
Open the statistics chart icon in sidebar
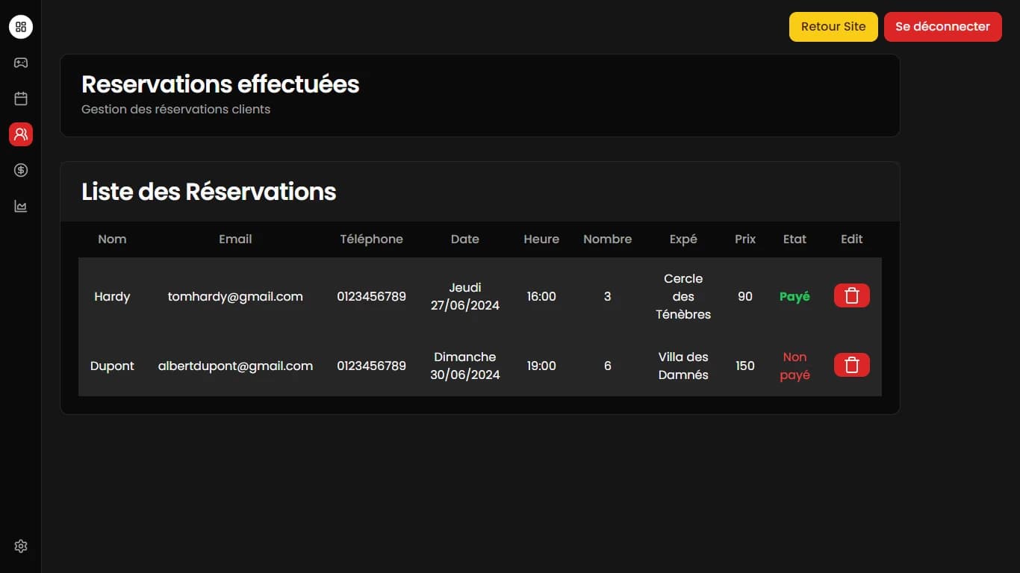[x=21, y=206]
